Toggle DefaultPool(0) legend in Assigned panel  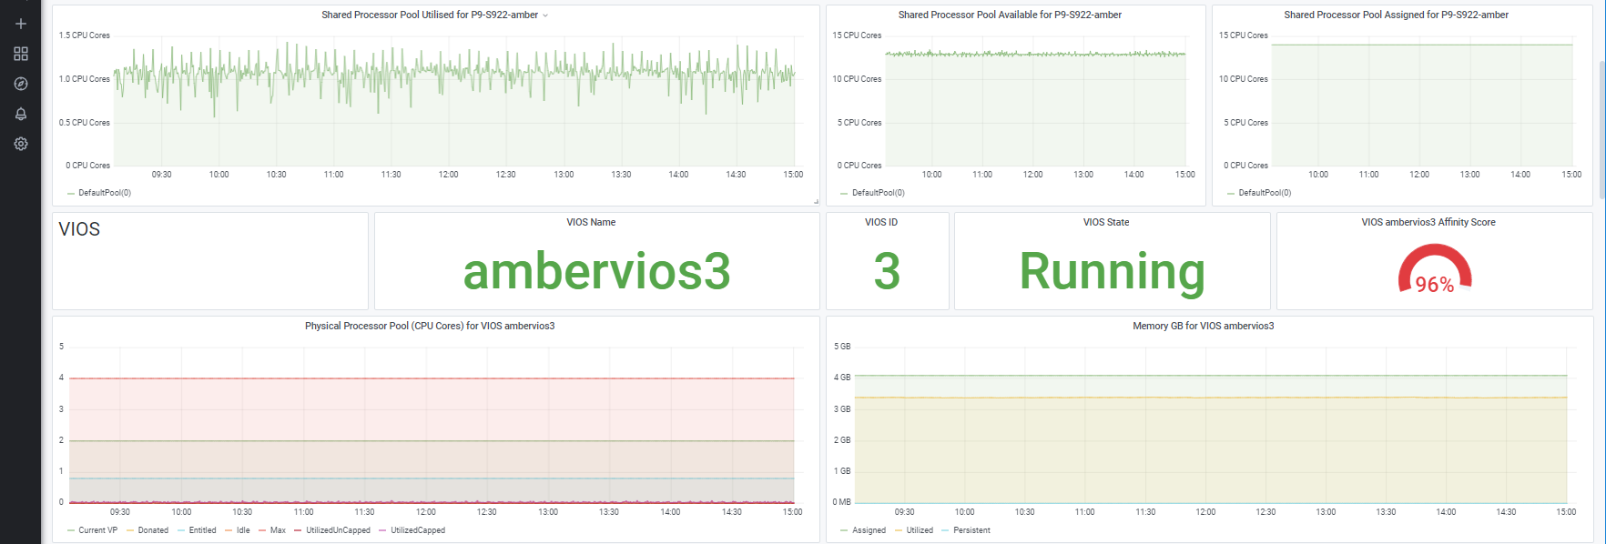[1265, 193]
